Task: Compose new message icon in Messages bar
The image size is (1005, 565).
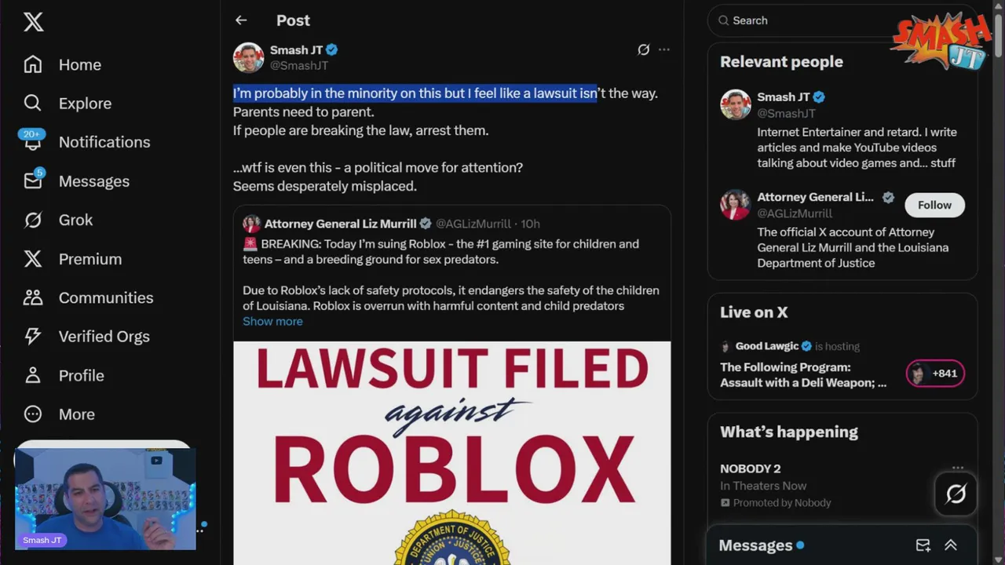Action: point(923,545)
